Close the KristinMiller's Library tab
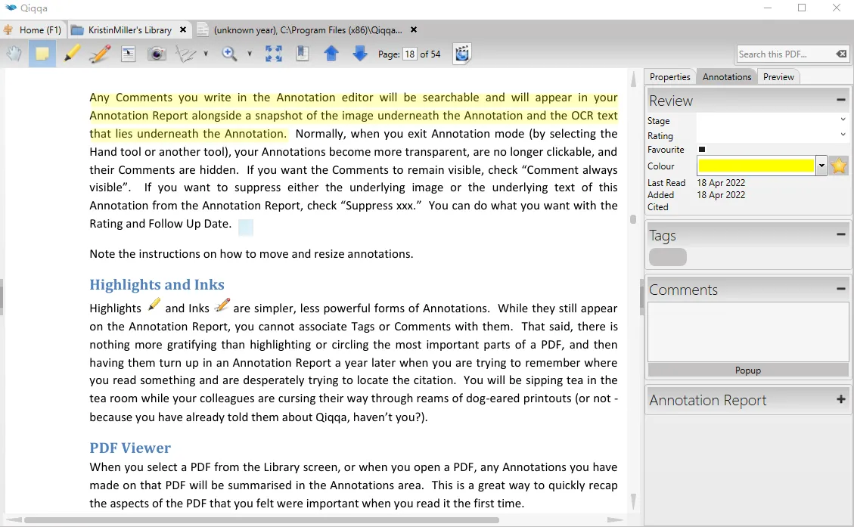 point(183,30)
